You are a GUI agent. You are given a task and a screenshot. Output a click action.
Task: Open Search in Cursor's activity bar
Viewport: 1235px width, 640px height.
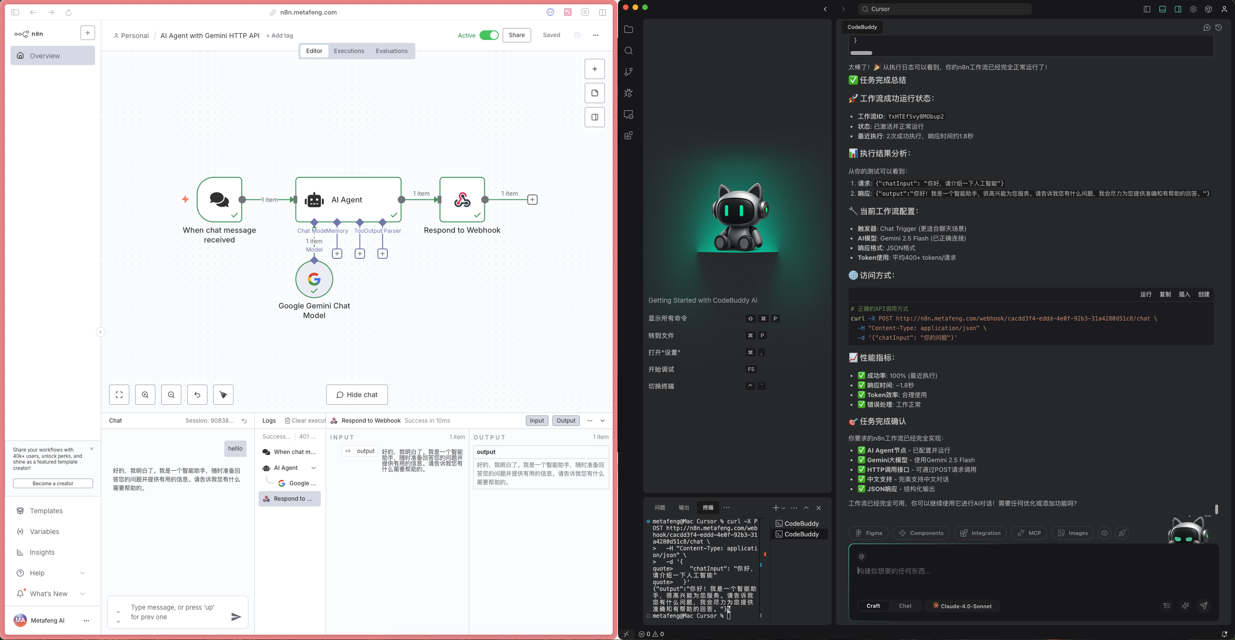[629, 51]
